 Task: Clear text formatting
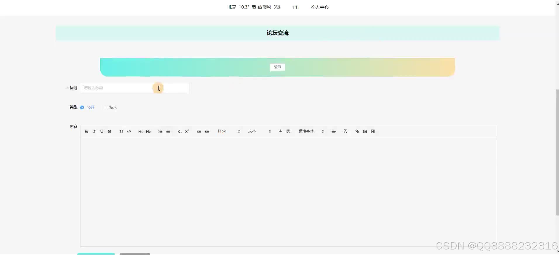(x=345, y=132)
